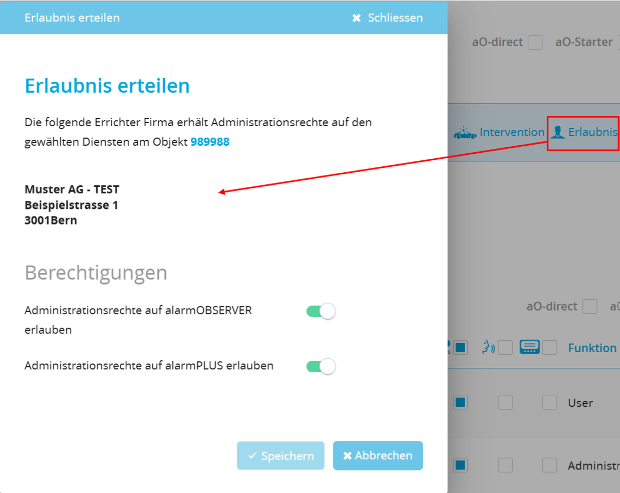This screenshot has height=493, width=620.
Task: Disable the alarmOBSERVER administration rights toggle
Action: point(321,311)
